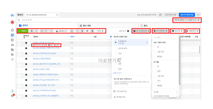
Task: Open campaign 231101_모집광고 (5천) link
Action: point(41,69)
